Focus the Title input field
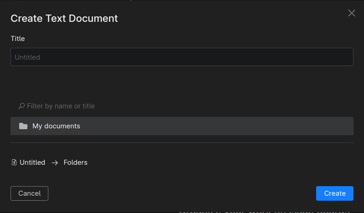This screenshot has height=213, width=364. pyautogui.click(x=182, y=57)
